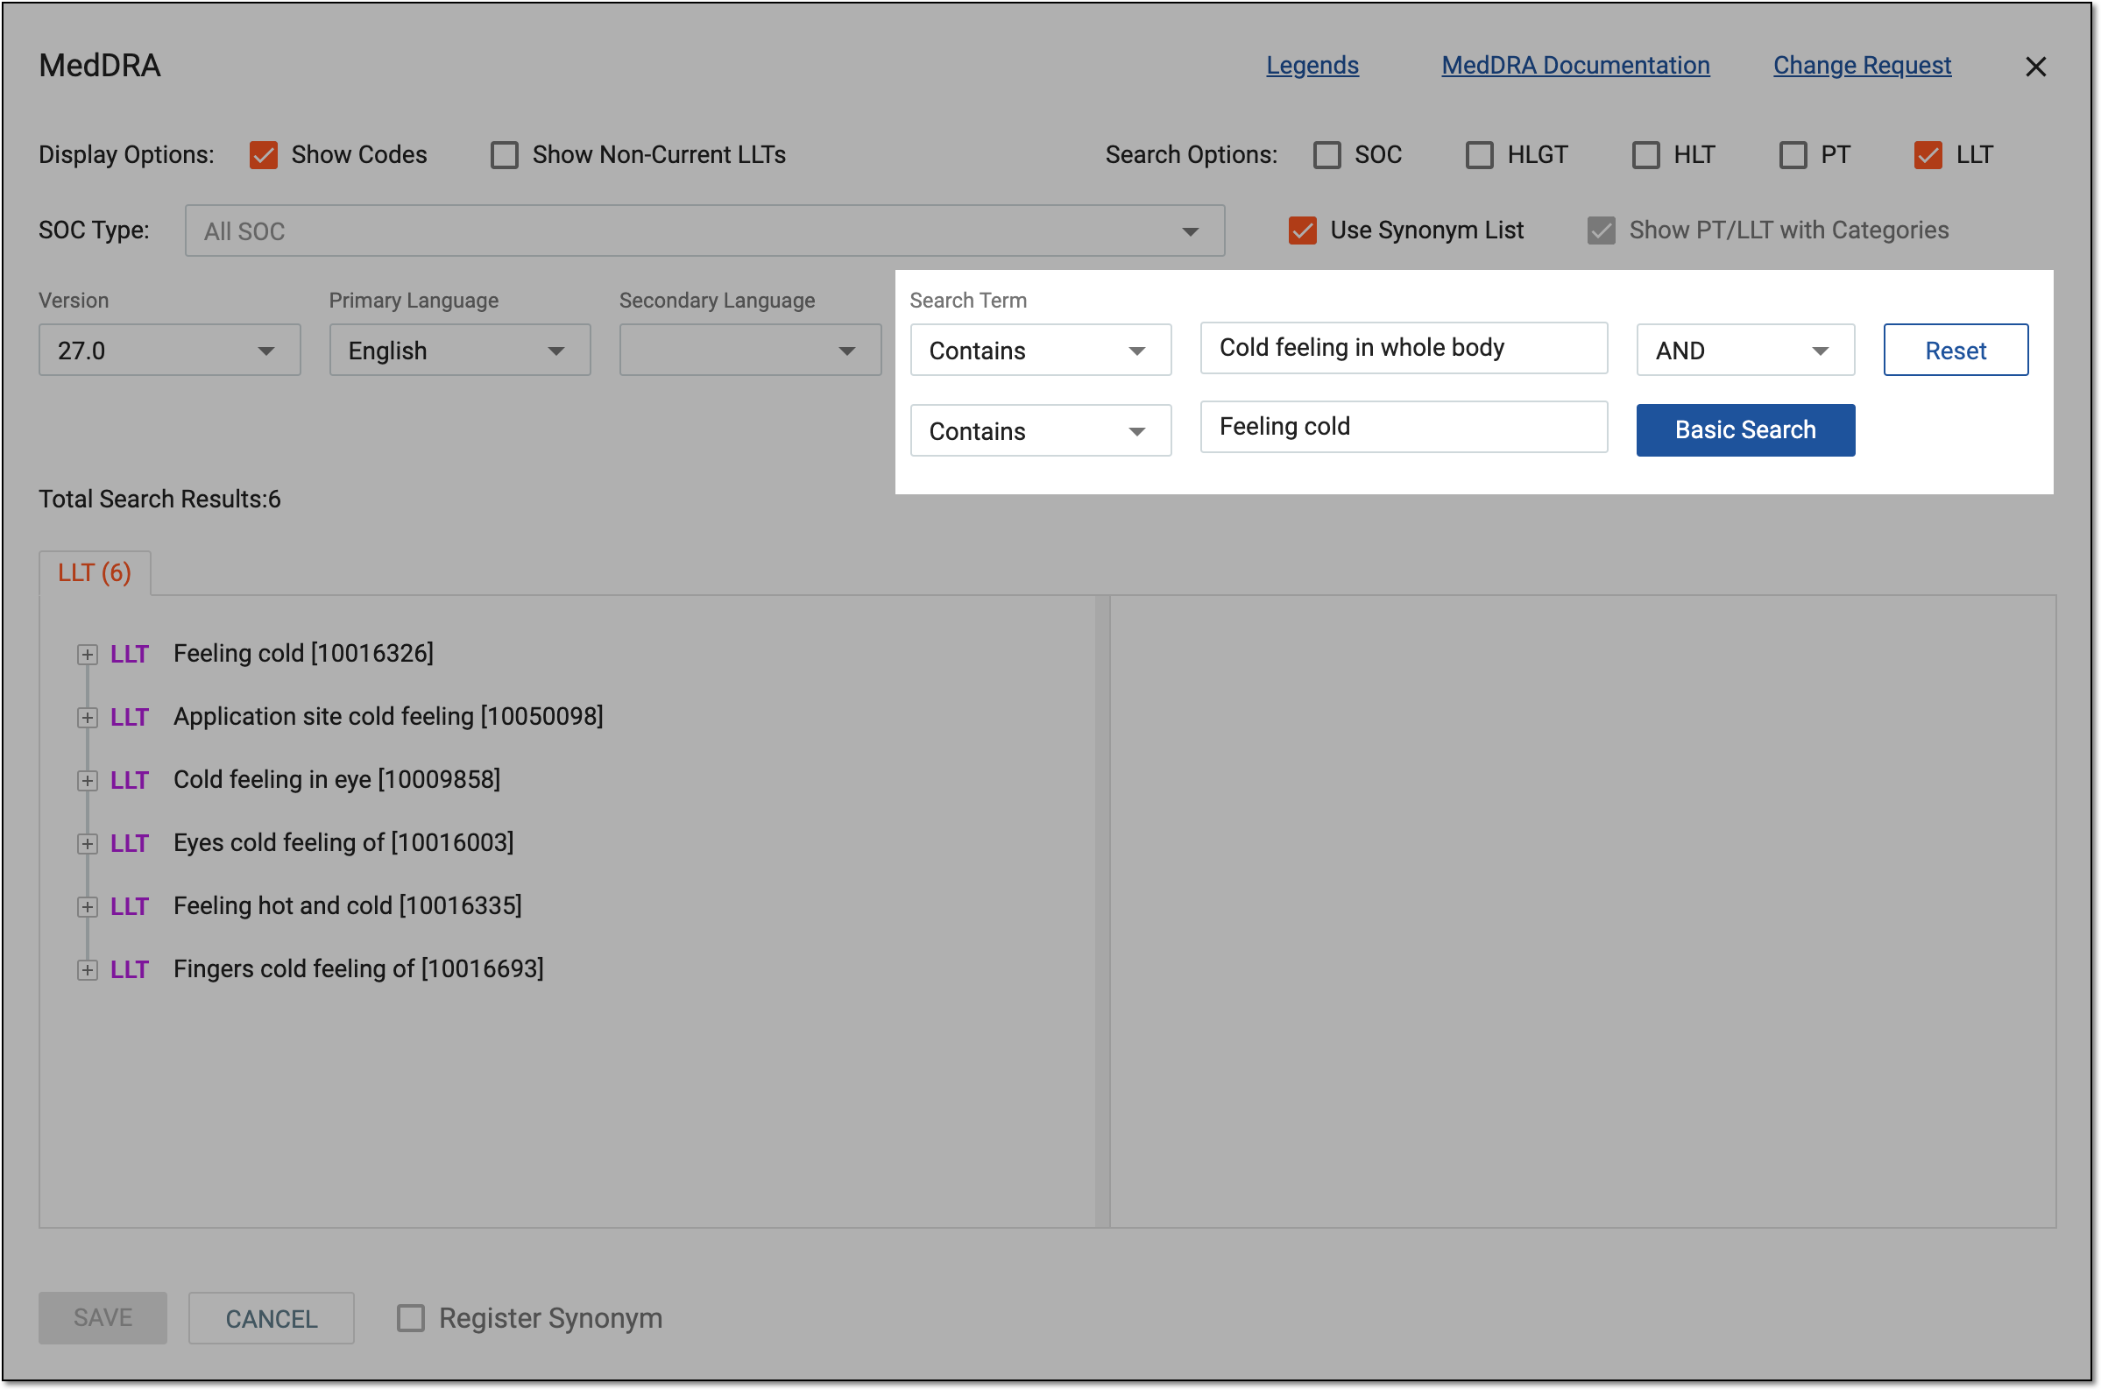Image resolution: width=2101 pixels, height=1390 pixels.
Task: Select Feeling cold [10016326] result
Action: (303, 653)
